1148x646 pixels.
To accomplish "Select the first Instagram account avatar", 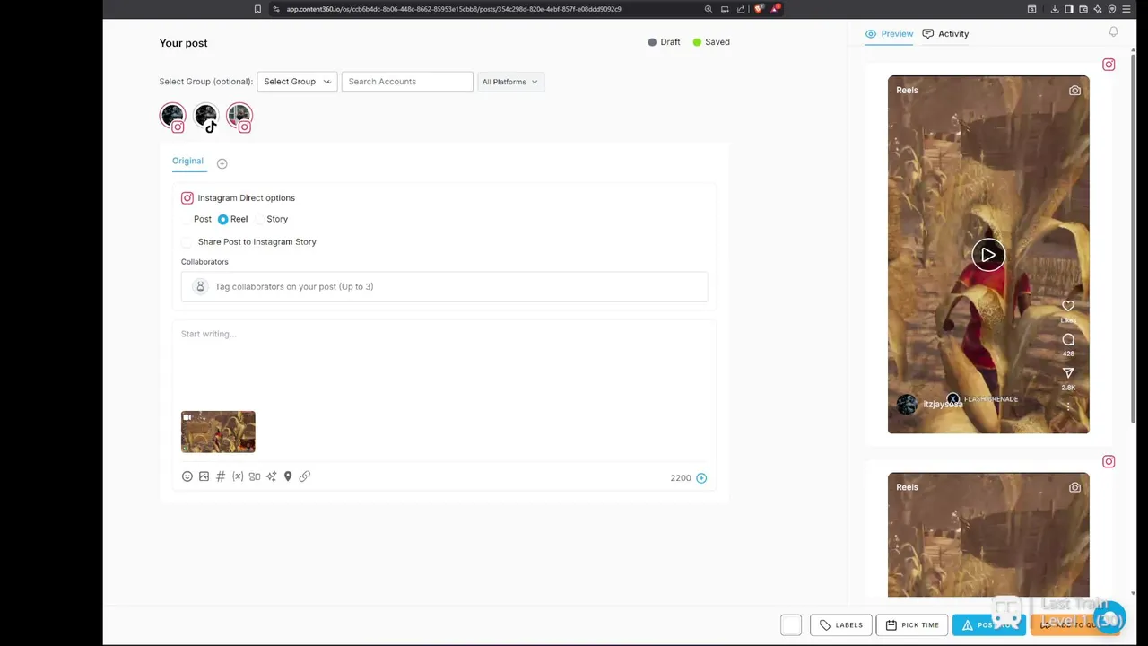I will click(172, 116).
